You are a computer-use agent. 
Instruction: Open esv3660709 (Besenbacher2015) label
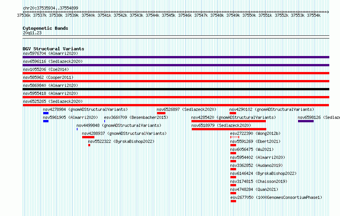[136, 117]
